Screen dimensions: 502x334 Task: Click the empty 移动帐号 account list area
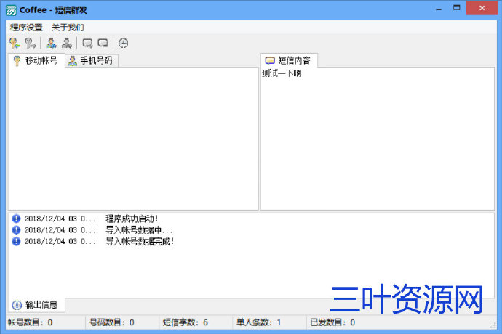click(133, 139)
